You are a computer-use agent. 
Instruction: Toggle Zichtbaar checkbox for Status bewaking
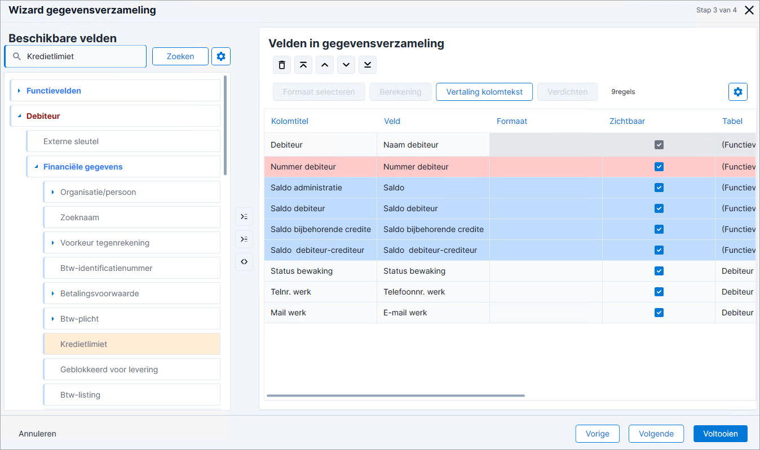[x=659, y=271]
